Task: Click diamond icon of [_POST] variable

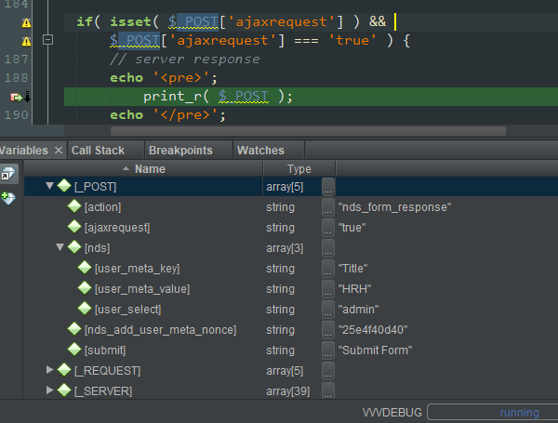Action: (x=64, y=186)
